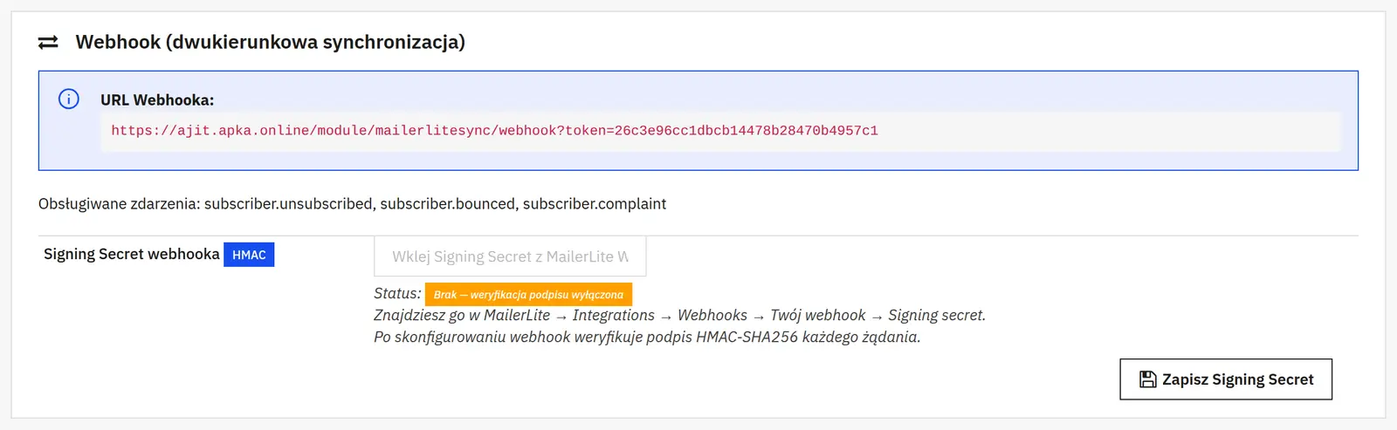This screenshot has height=430, width=1397.
Task: Click the floppy disk save icon
Action: tap(1148, 379)
